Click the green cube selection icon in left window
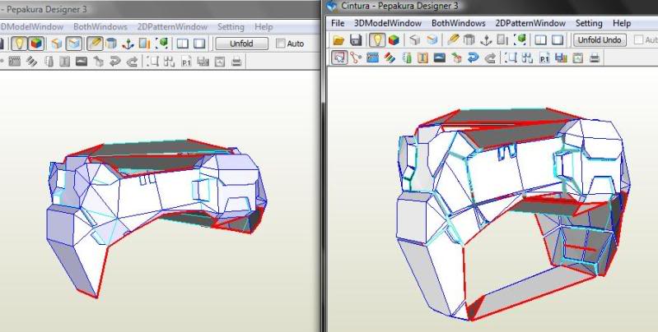The image size is (658, 332). 162,43
